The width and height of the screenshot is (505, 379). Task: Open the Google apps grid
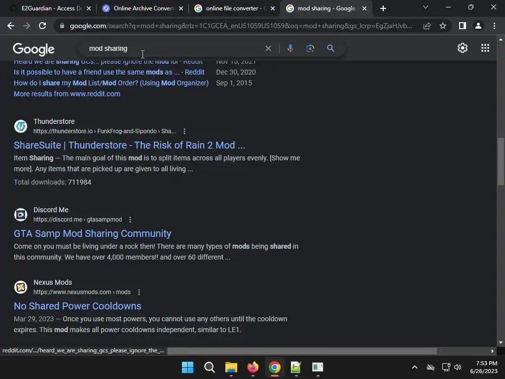coord(485,48)
